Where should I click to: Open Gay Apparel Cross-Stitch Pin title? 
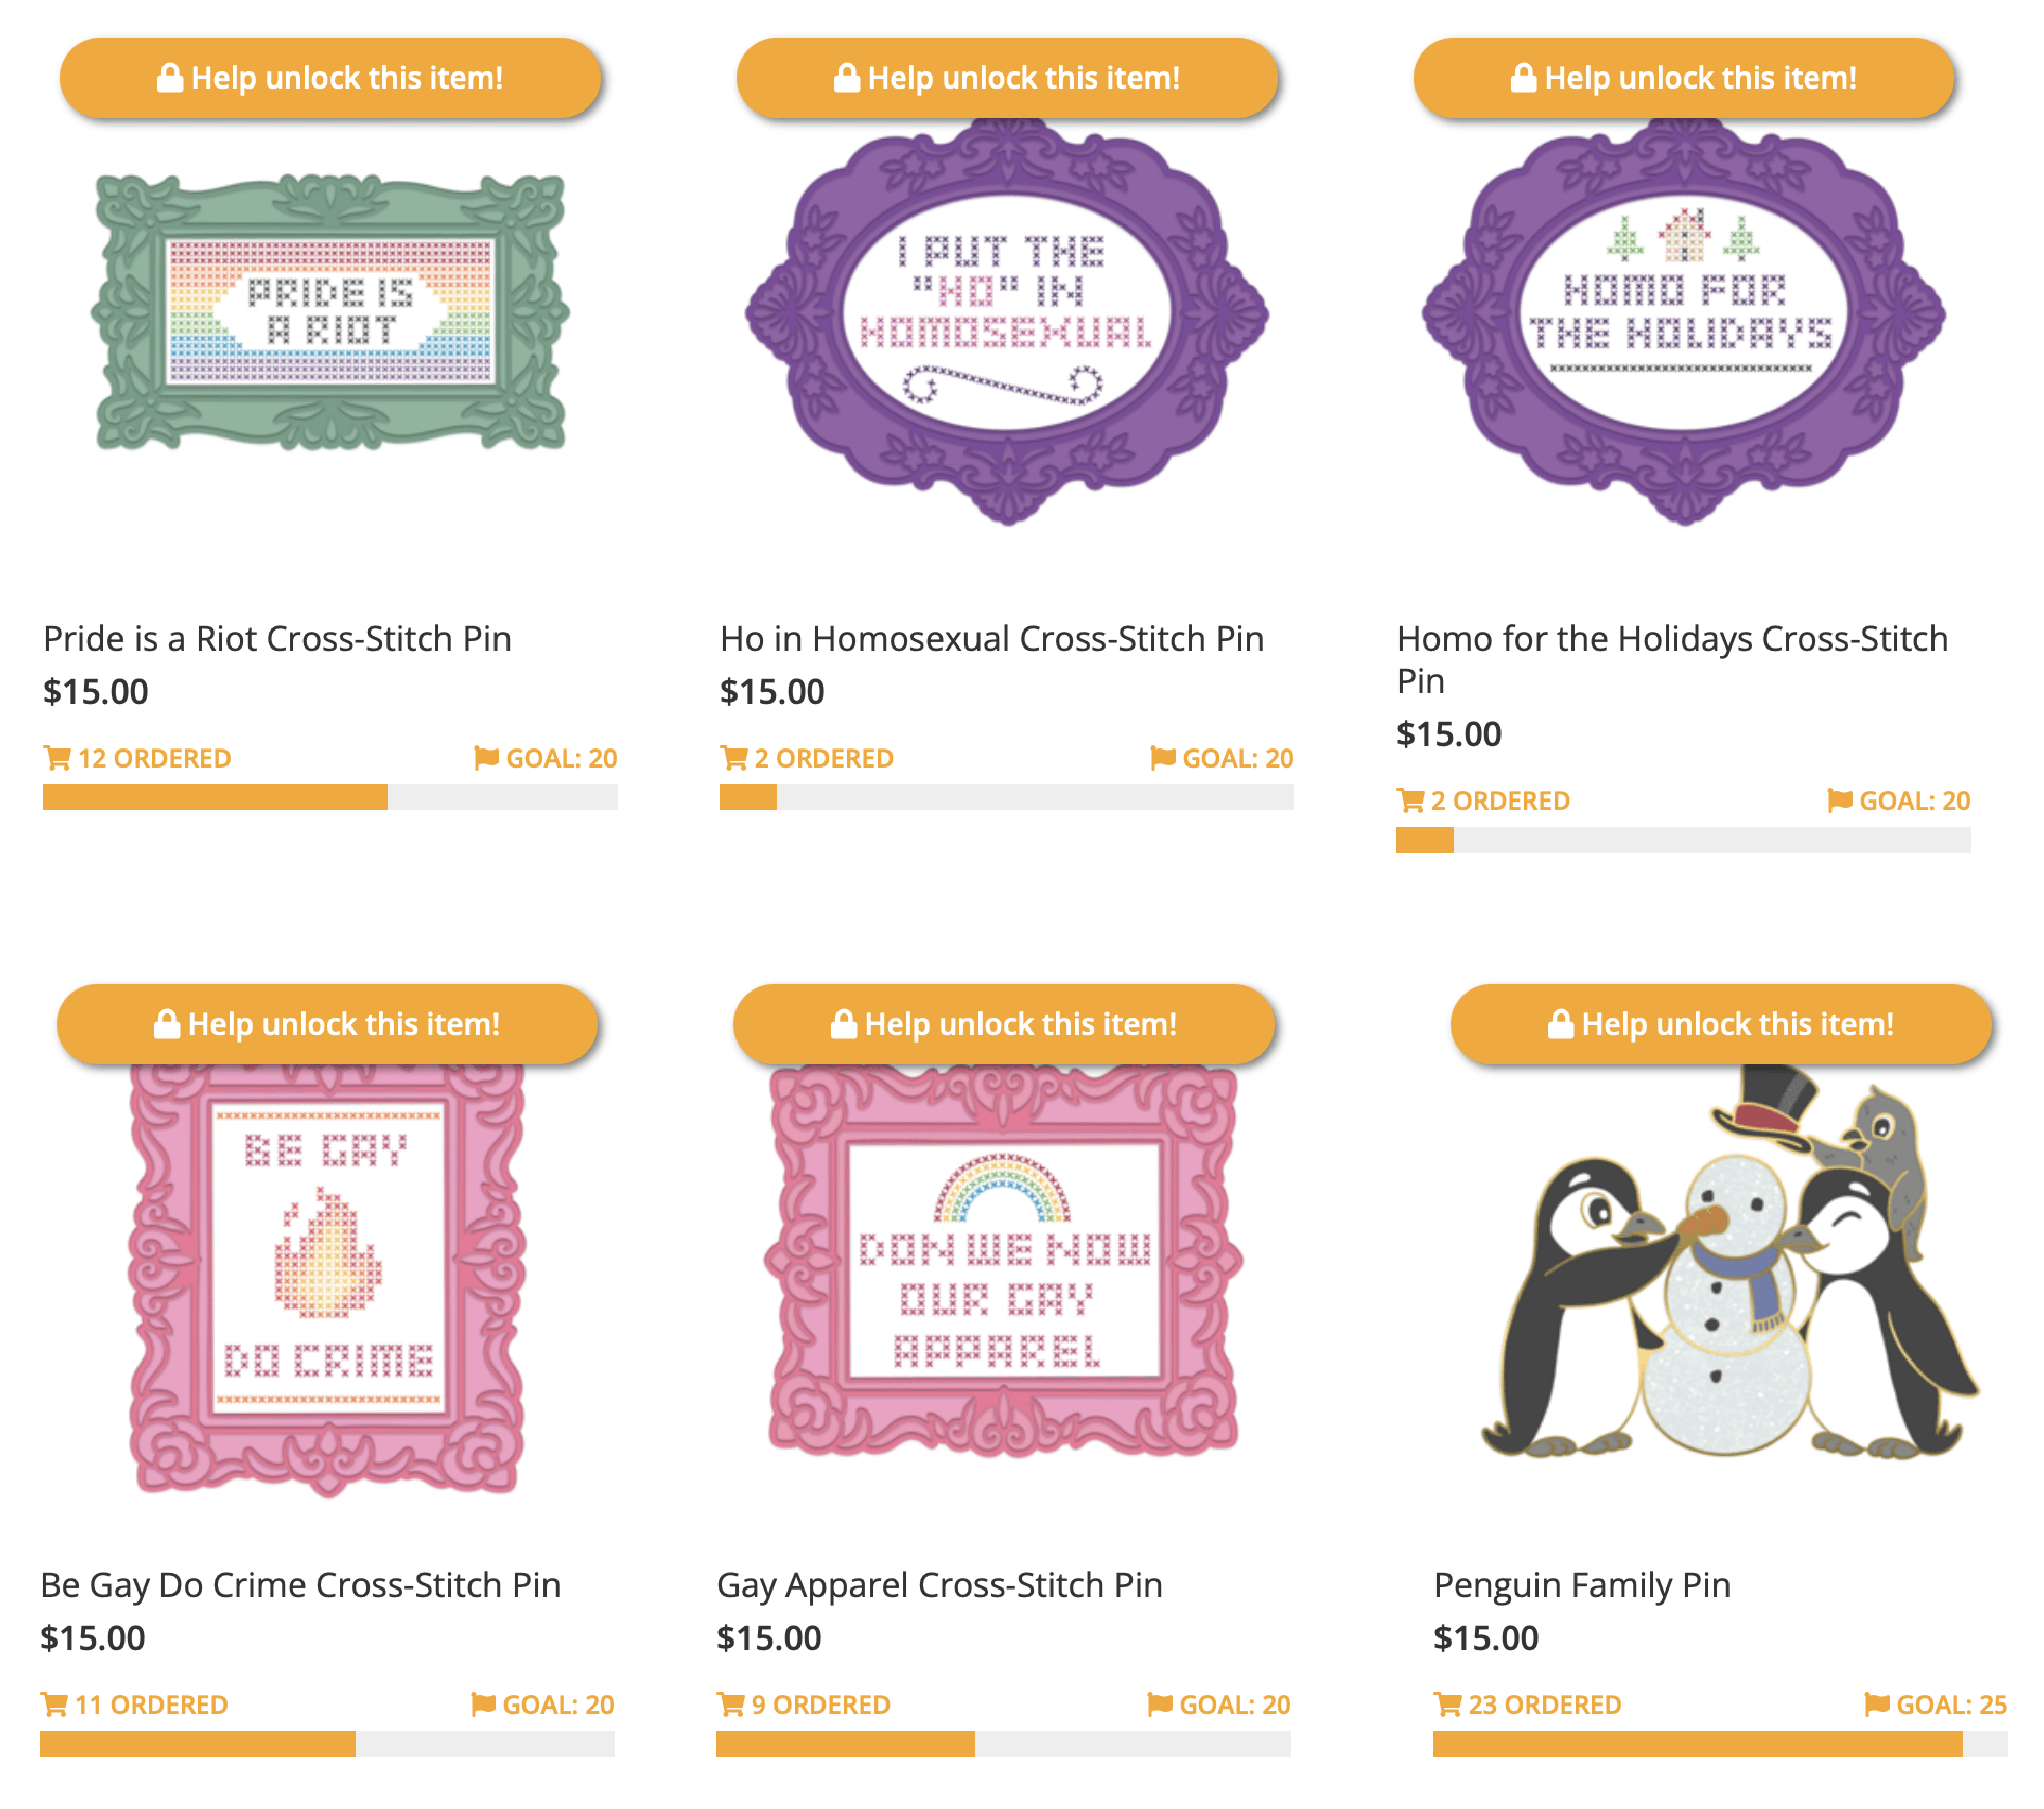(x=940, y=1585)
